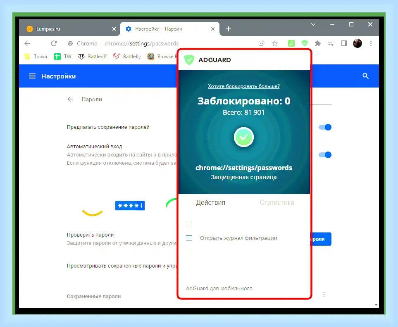Click Сохраненные пароли heading
Image resolution: width=398 pixels, height=327 pixels.
click(94, 296)
